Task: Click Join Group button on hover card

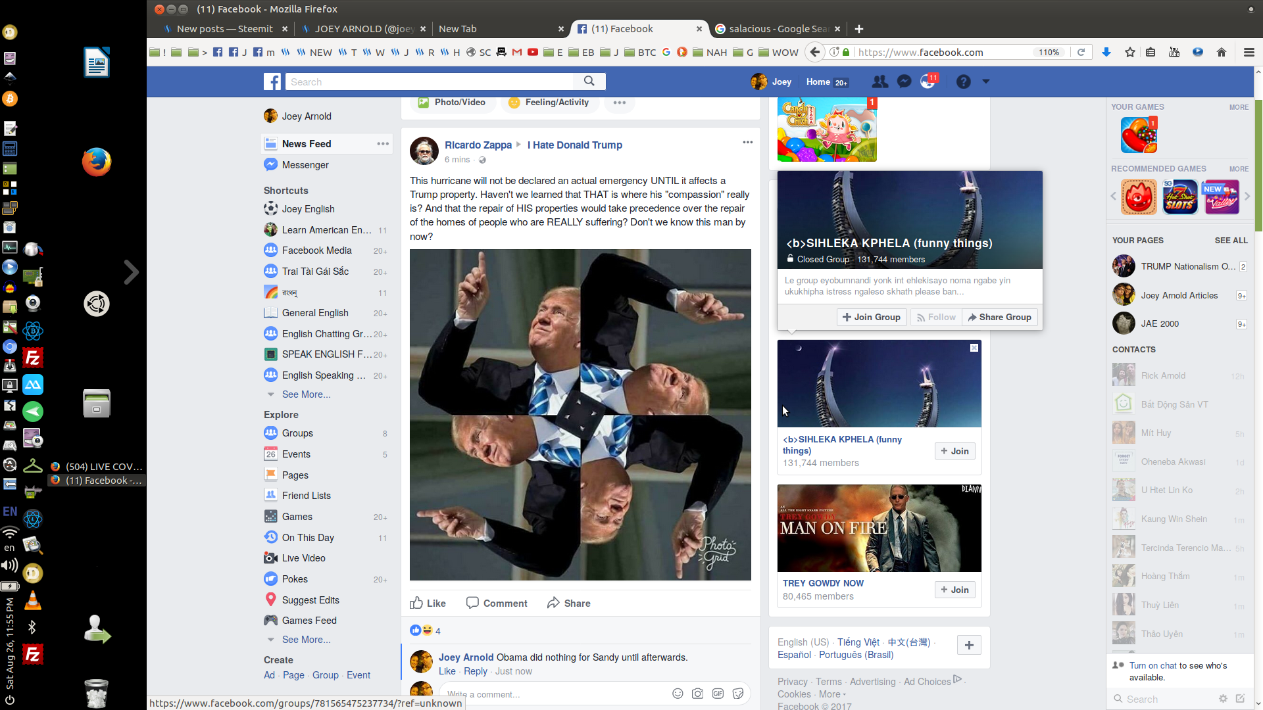Action: pos(872,317)
